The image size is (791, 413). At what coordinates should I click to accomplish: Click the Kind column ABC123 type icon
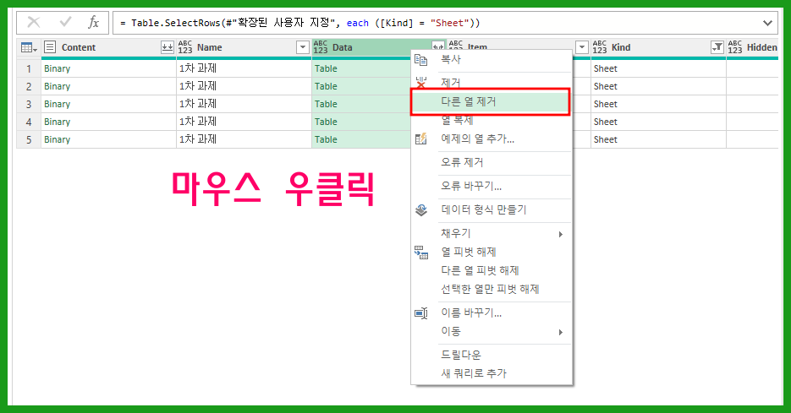[x=600, y=47]
